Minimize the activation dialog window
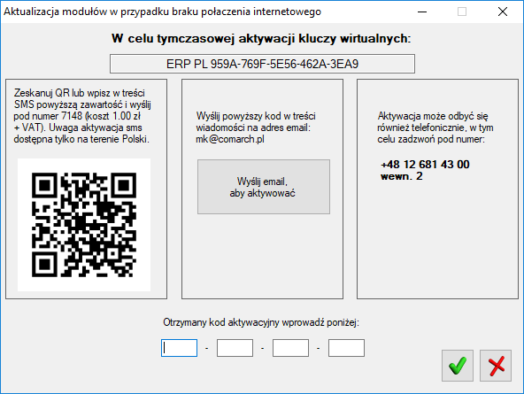This screenshot has height=394, width=524. click(x=422, y=12)
